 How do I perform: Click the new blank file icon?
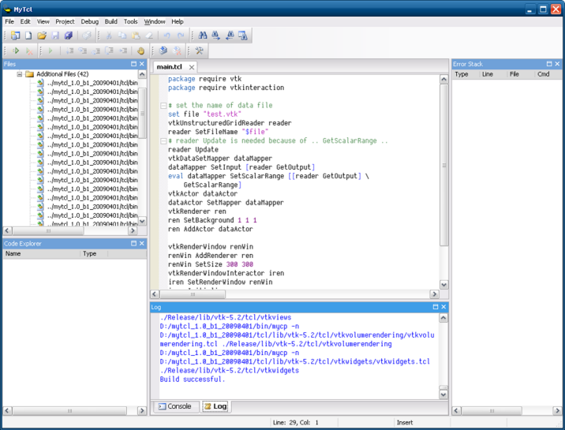28,36
